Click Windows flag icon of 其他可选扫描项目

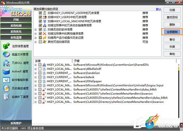pos(45,42)
